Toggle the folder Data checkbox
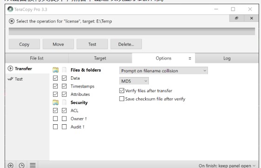 tap(55, 78)
